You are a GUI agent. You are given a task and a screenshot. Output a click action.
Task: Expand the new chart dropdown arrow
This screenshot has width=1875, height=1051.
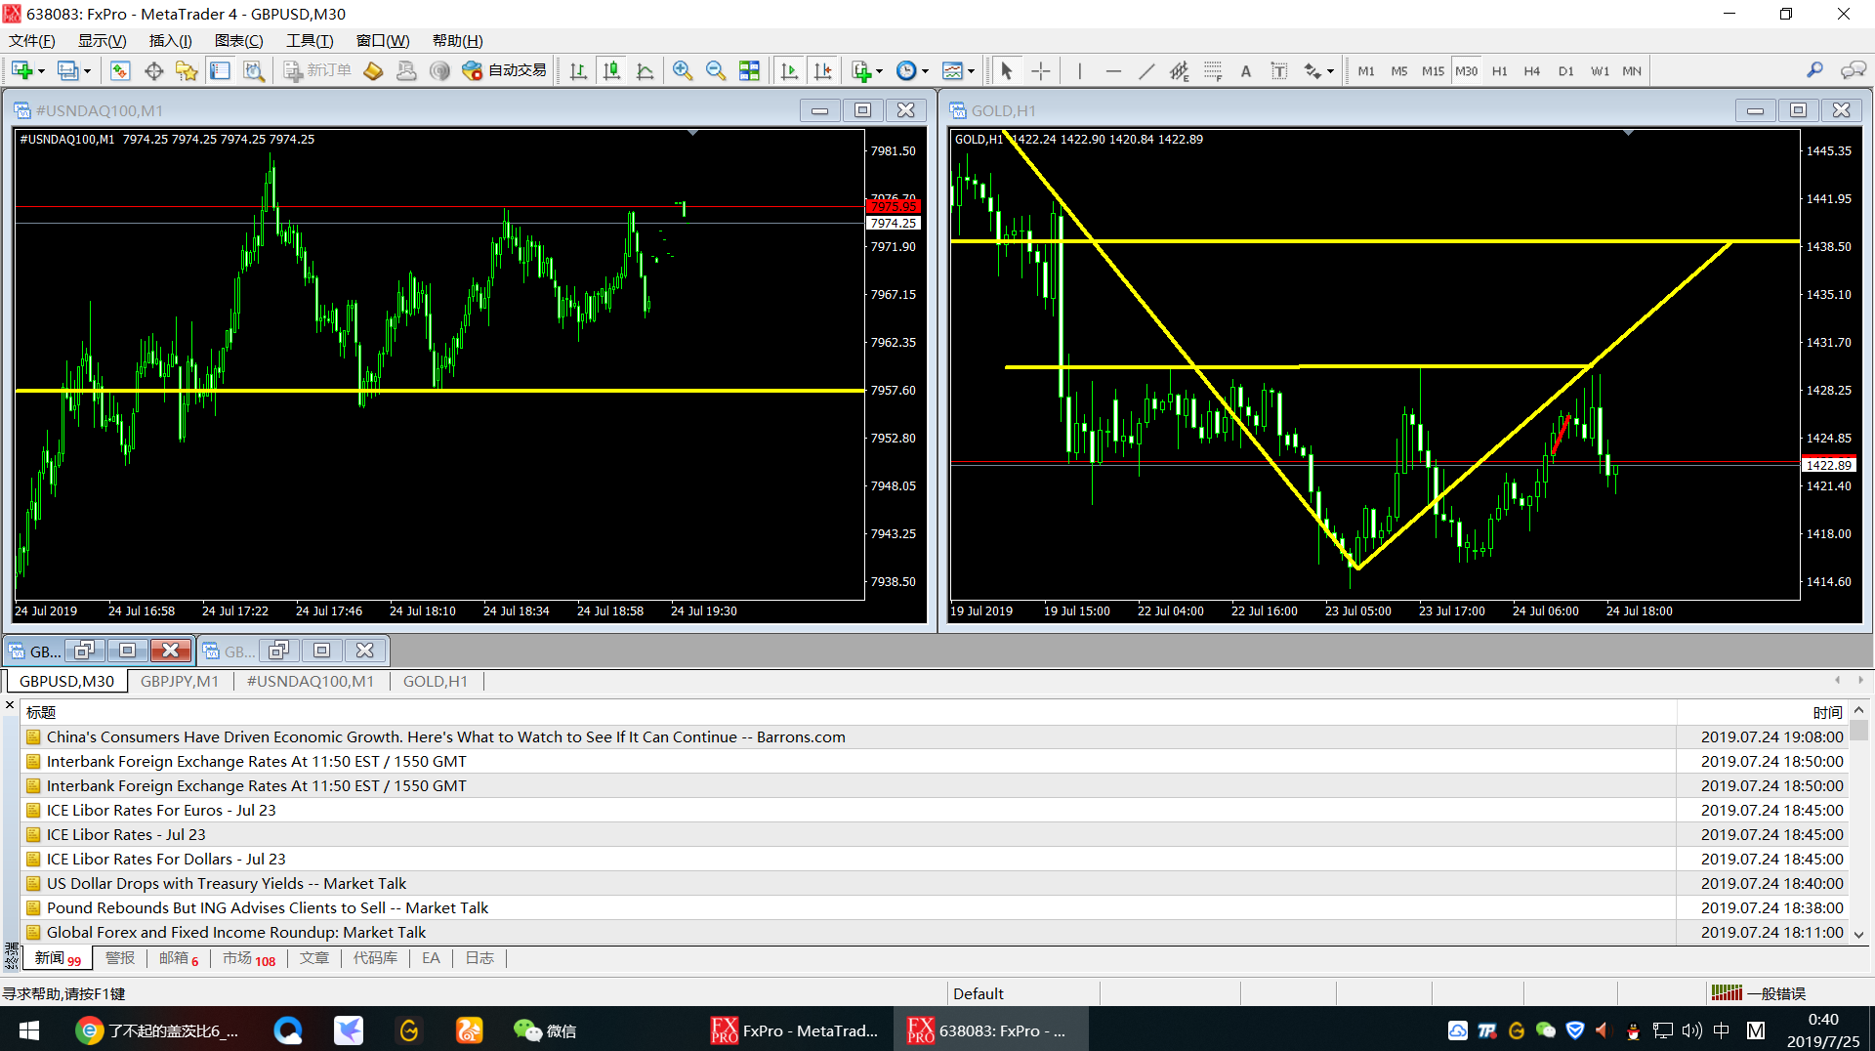[41, 71]
